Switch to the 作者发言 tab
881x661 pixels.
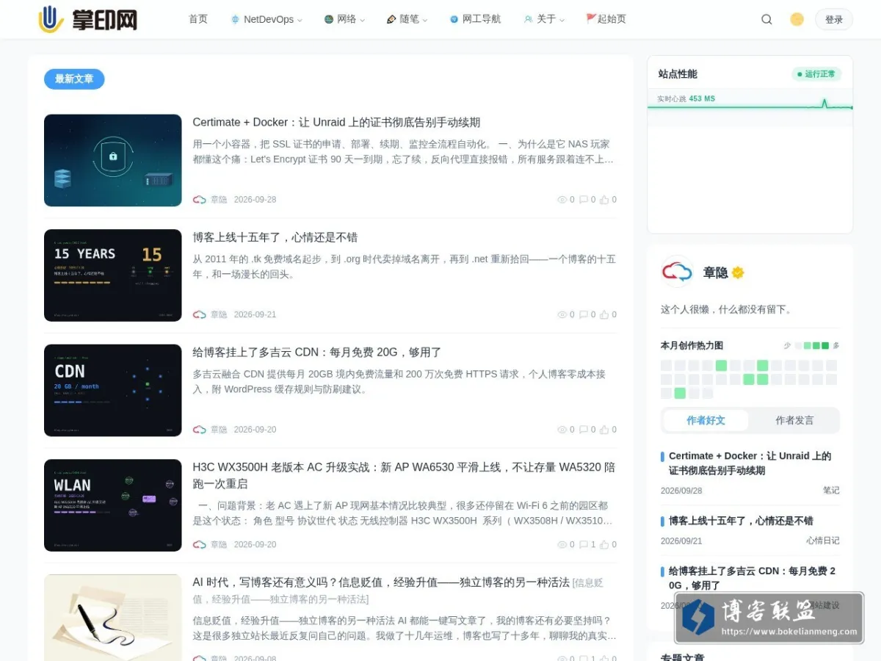(794, 421)
